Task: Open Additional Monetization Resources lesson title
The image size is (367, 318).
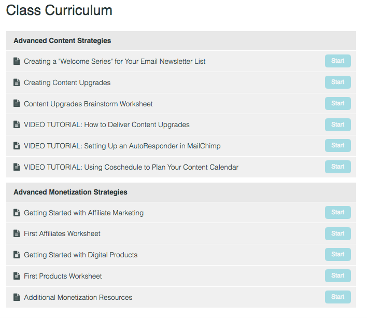Action: tap(78, 297)
